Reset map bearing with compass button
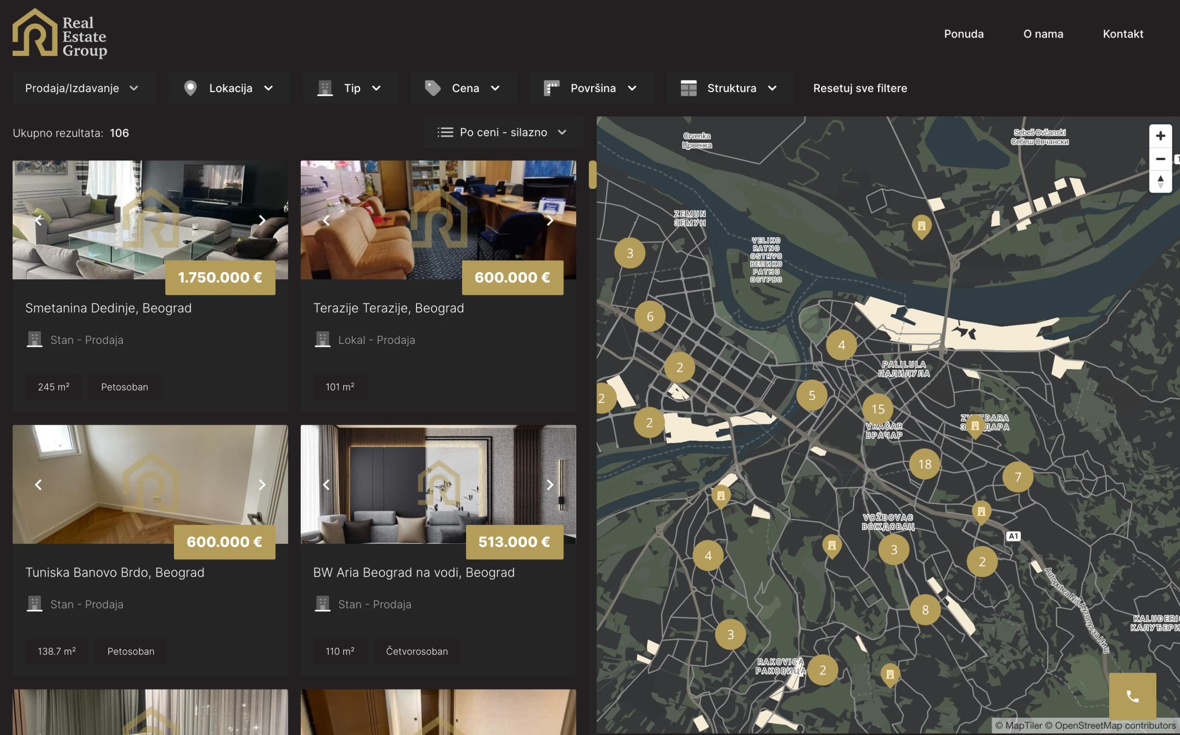1180x735 pixels. coord(1160,181)
